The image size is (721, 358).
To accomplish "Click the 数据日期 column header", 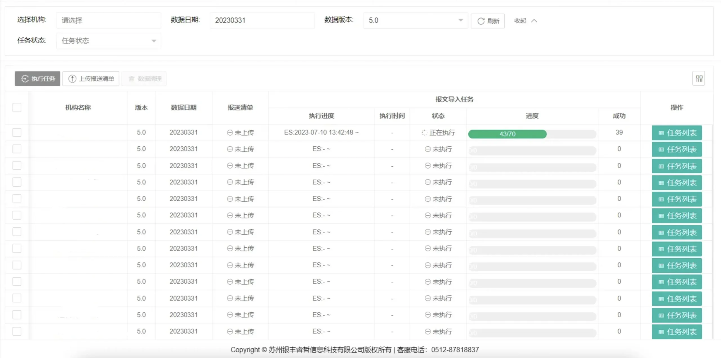I will [x=184, y=108].
